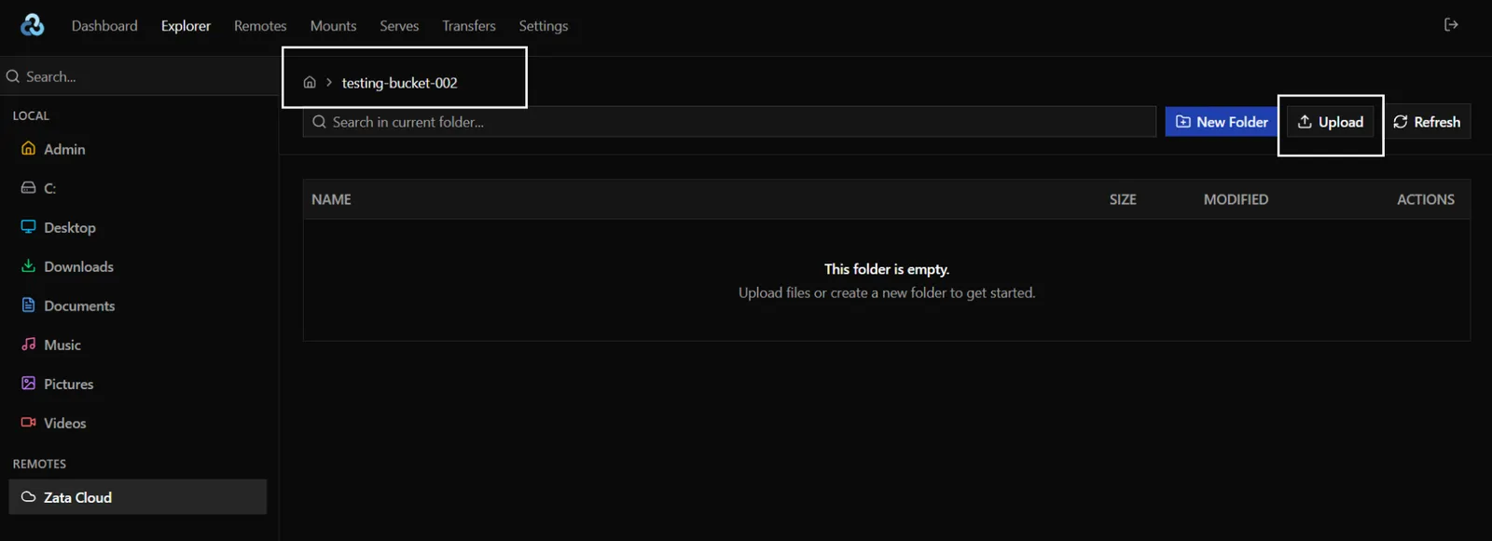Open the Serves section
This screenshot has height=541, width=1492.
coord(399,26)
